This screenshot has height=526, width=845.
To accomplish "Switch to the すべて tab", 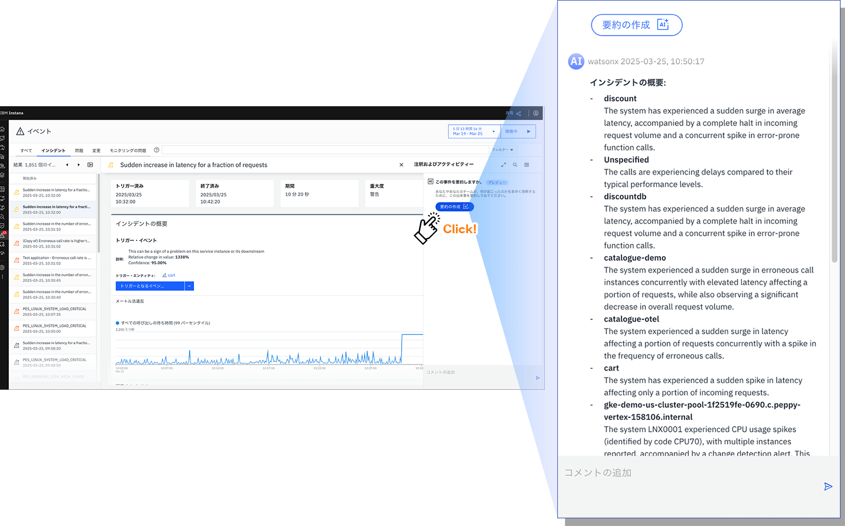I will (26, 151).
